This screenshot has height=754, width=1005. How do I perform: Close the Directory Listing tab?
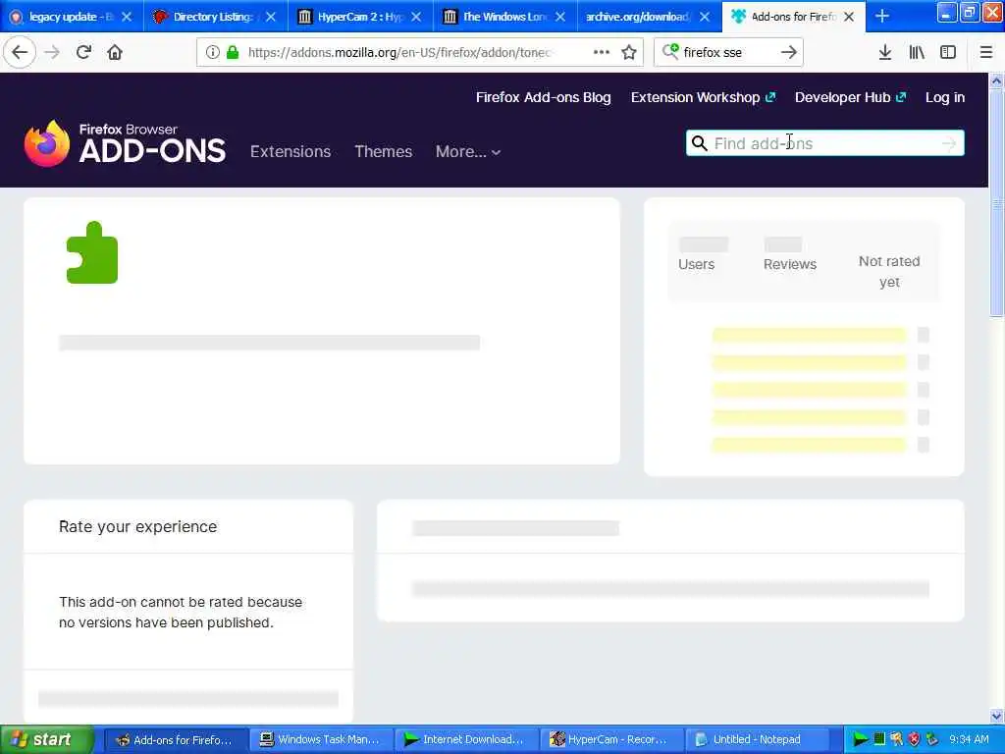coord(271,17)
